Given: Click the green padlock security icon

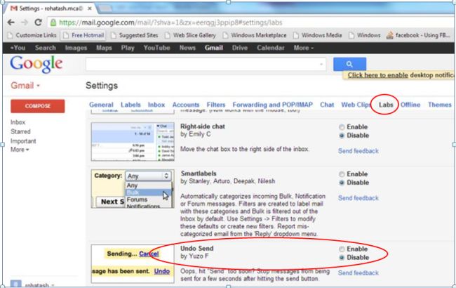Looking at the screenshot, I should [x=53, y=22].
